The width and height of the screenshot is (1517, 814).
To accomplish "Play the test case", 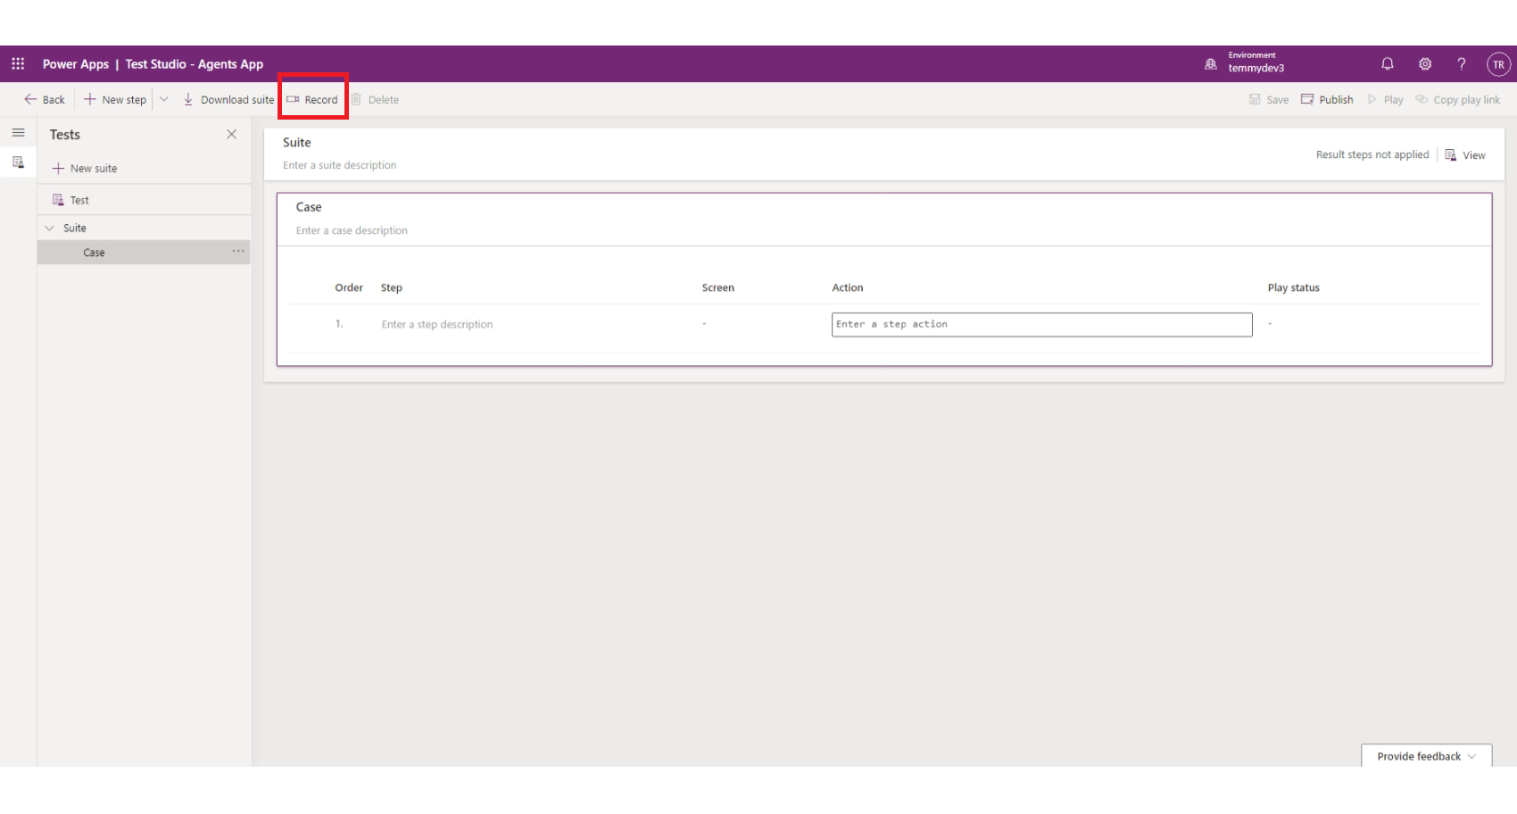I will point(1385,100).
